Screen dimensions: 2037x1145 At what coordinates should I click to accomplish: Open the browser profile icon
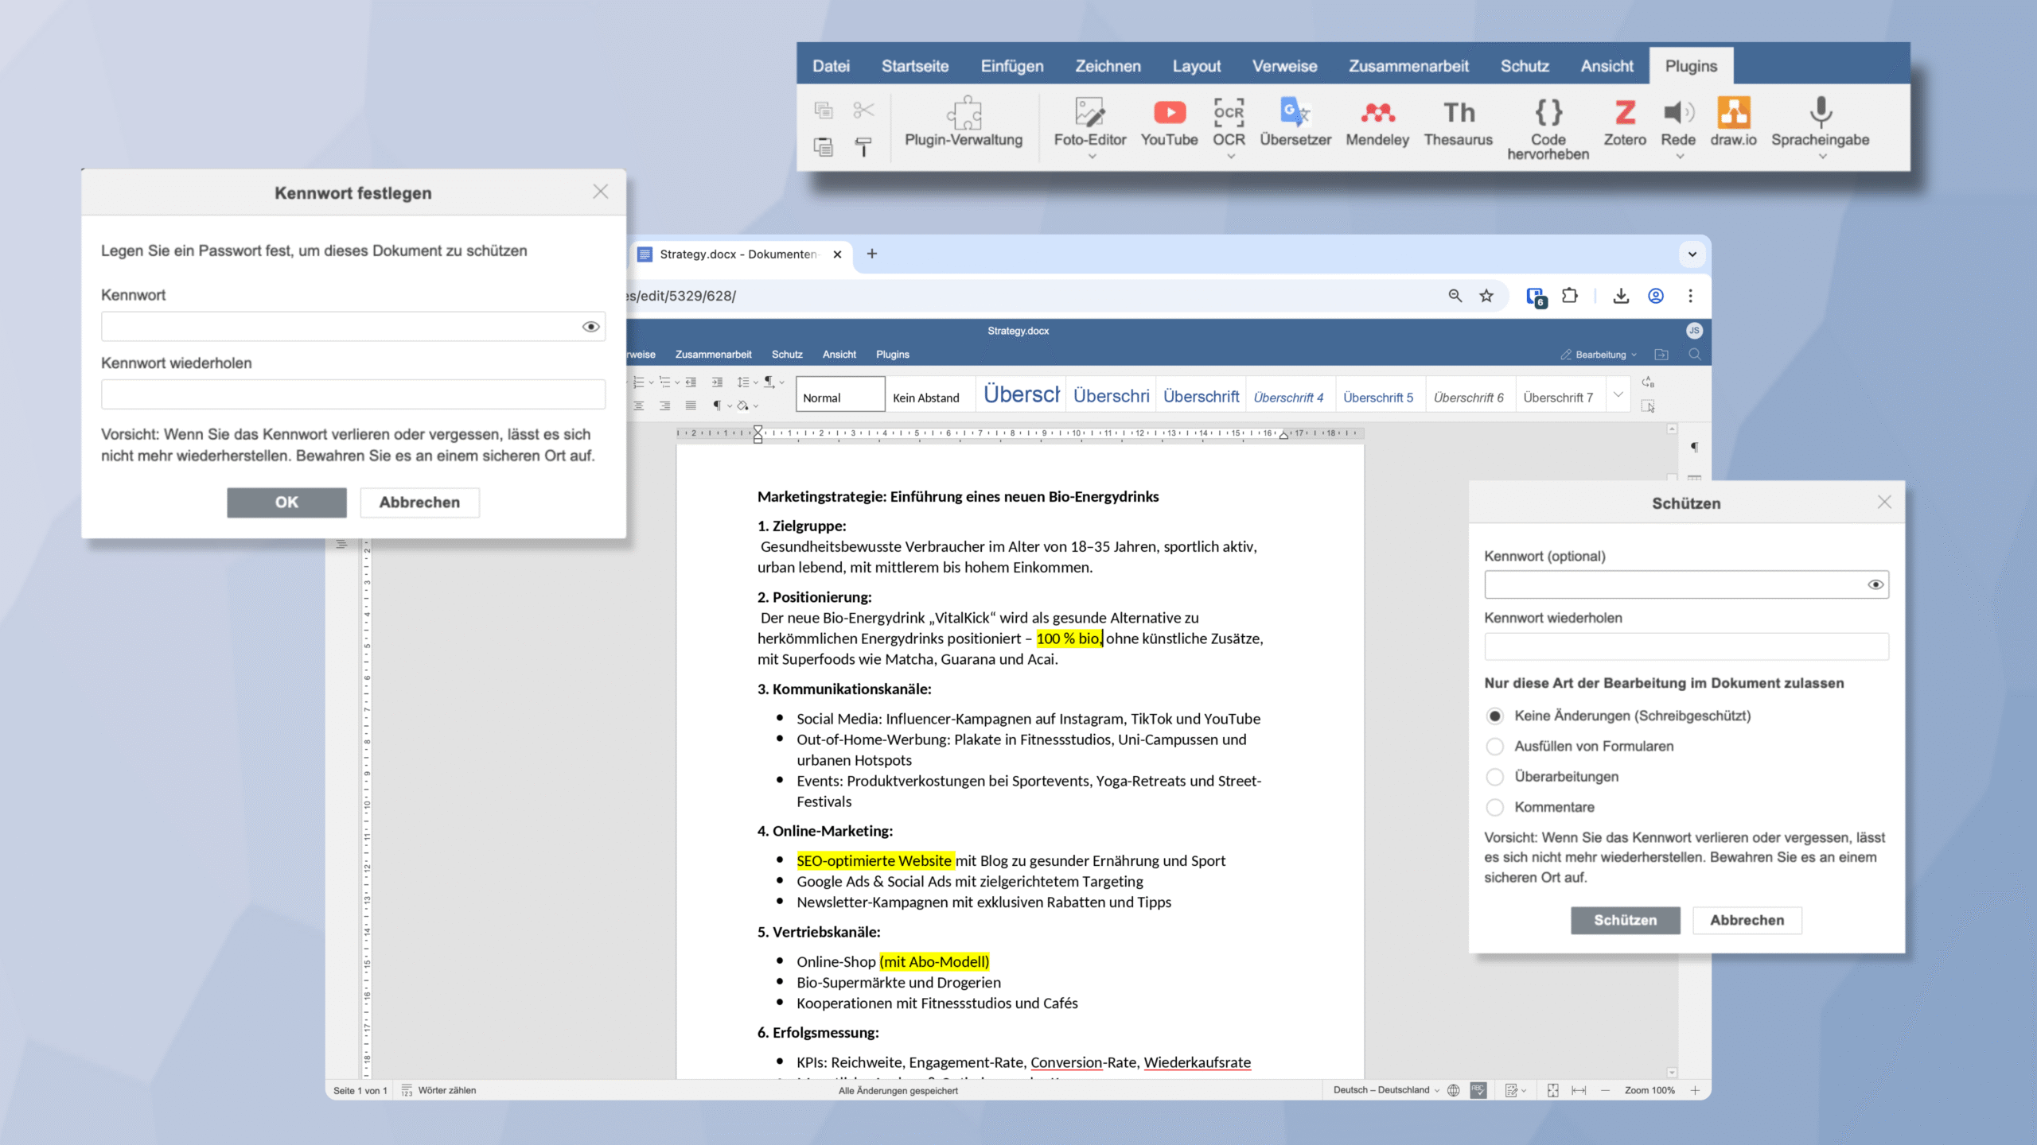[1656, 296]
